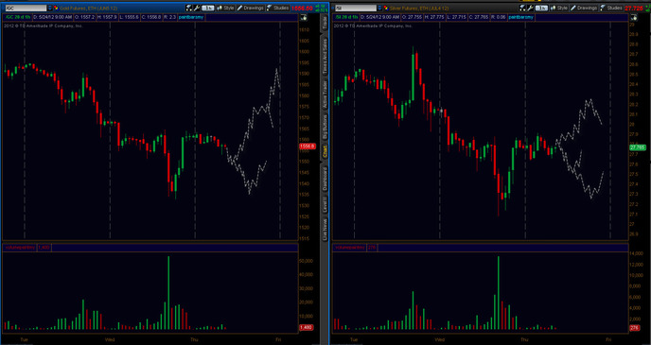
Task: Toggle the 1h timeframe button on Gold chart
Action: coord(207,8)
